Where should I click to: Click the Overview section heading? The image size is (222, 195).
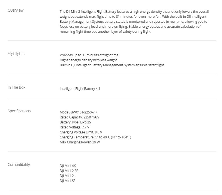[16, 10]
